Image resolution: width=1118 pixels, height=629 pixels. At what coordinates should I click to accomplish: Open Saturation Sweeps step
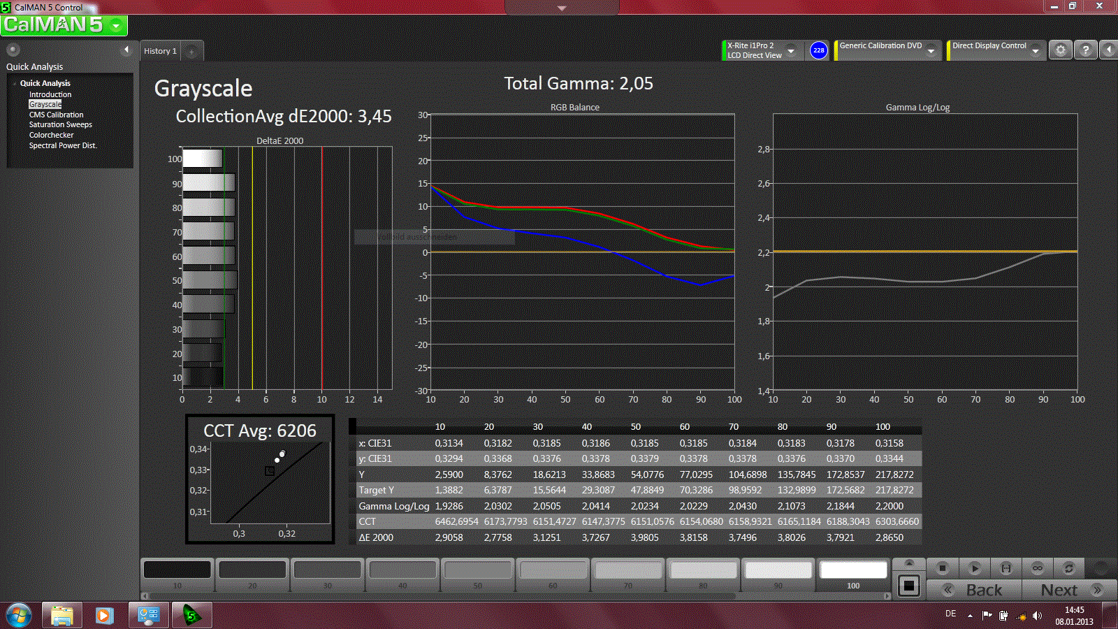(60, 124)
